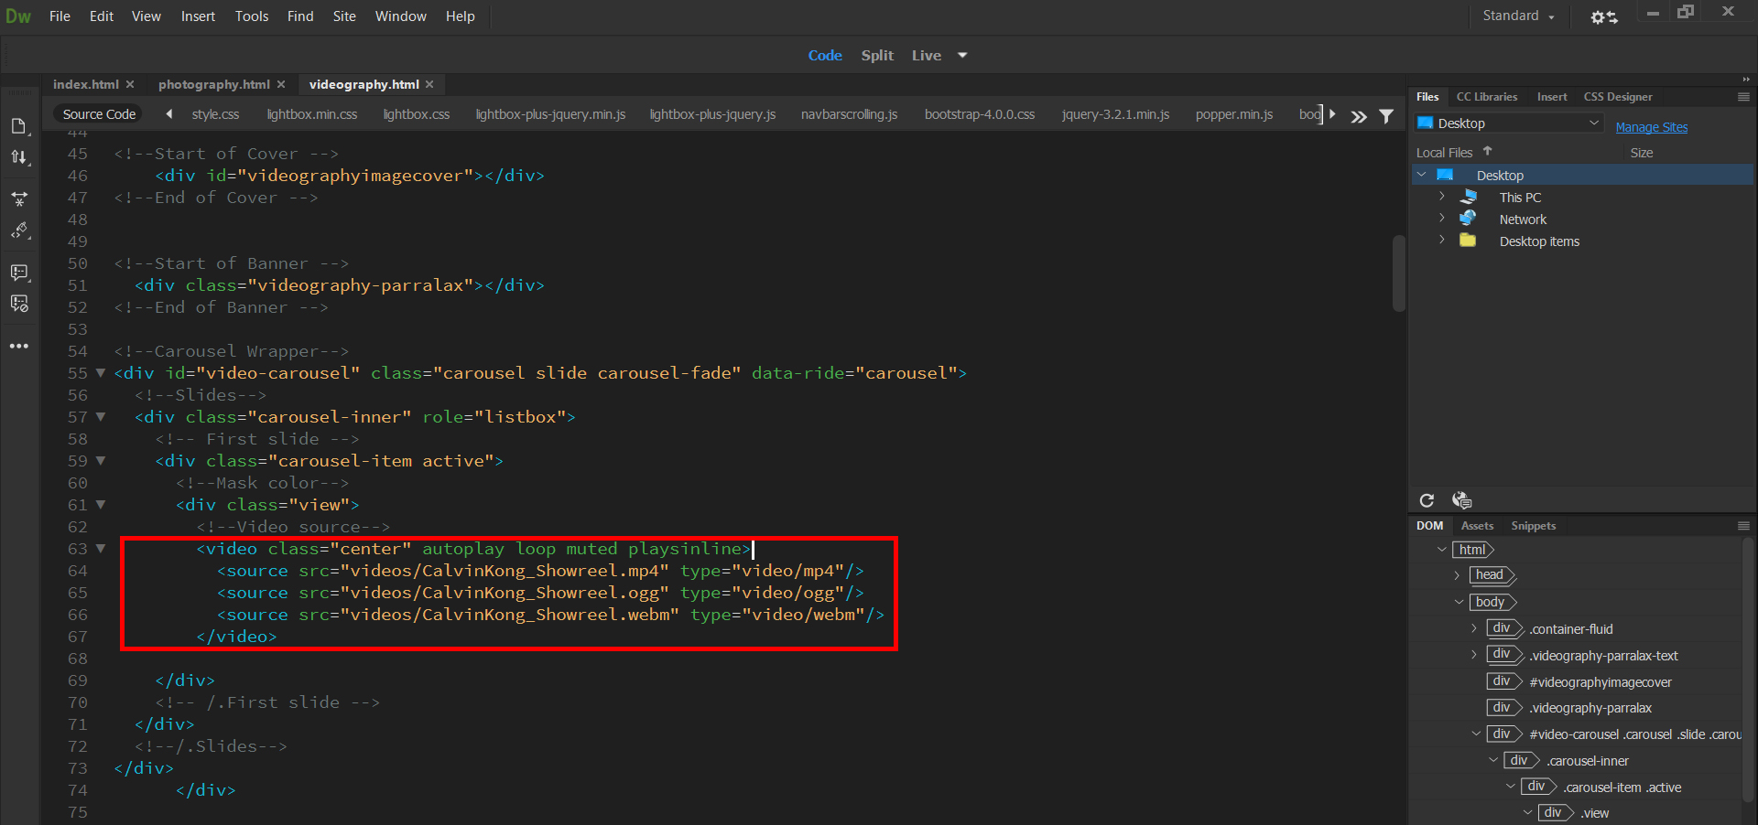Click the Apply Comment icon
The image size is (1758, 825).
click(18, 273)
